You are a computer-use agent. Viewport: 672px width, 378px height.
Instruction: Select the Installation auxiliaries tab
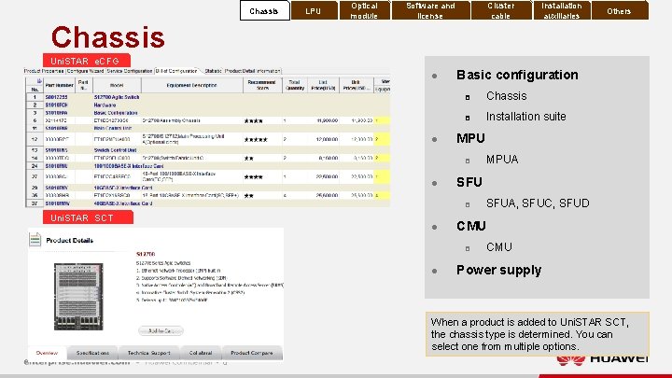tap(562, 10)
